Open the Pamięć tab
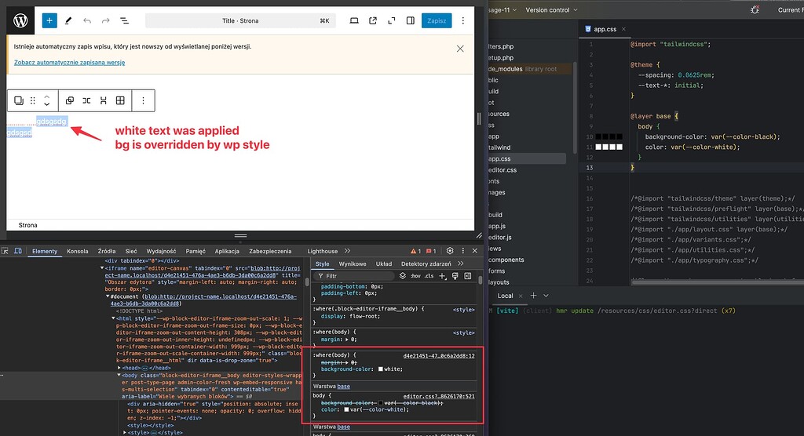The height and width of the screenshot is (436, 804). pos(196,251)
